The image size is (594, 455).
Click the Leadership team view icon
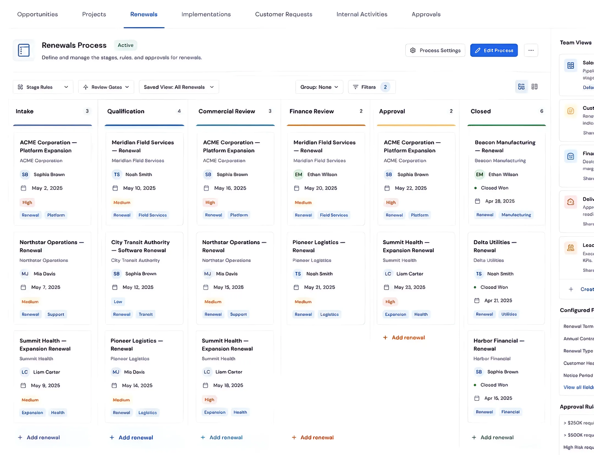coord(571,248)
